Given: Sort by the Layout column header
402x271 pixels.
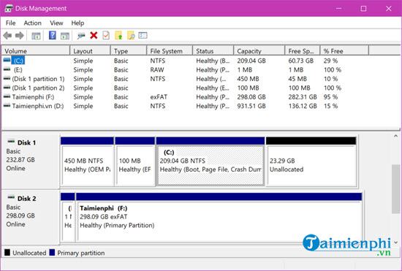Looking at the screenshot, I should pos(90,51).
